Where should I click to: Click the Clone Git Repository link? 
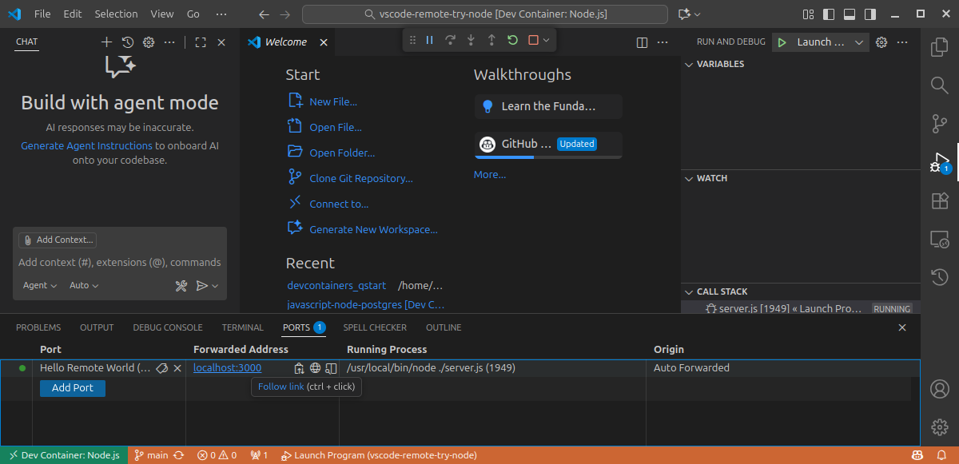click(361, 178)
